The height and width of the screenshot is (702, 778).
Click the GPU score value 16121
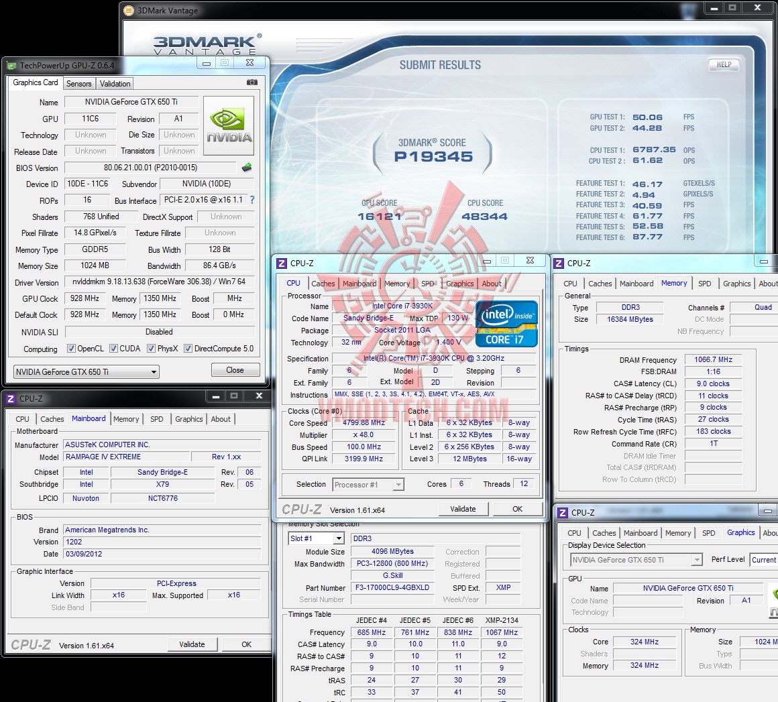pos(380,217)
